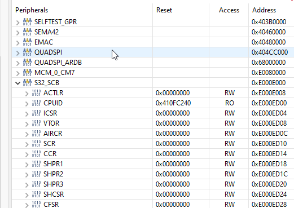Screen dimensions: 294x208
Task: Click the SCR register binary icon
Action: point(36,144)
